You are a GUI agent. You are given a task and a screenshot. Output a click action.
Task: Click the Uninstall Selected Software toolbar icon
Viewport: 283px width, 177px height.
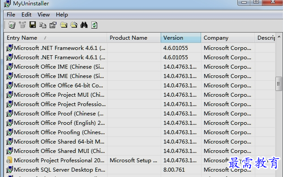pos(12,25)
